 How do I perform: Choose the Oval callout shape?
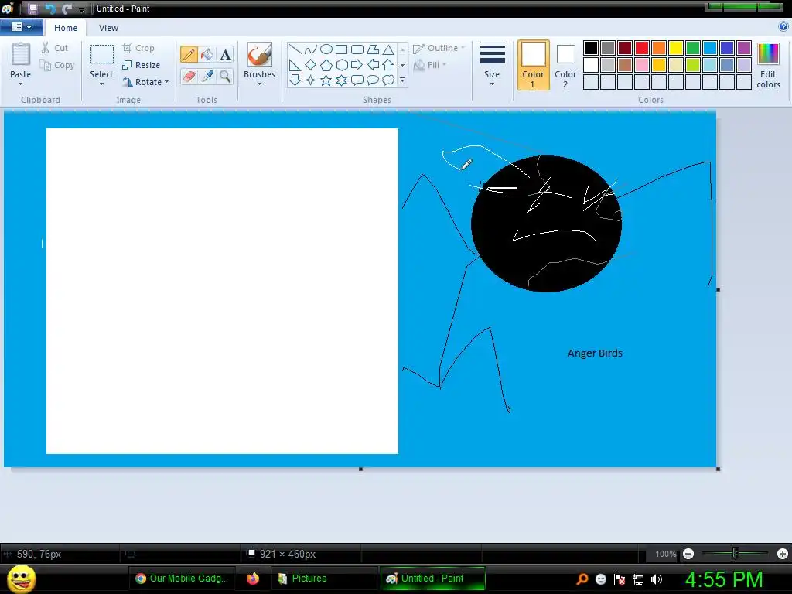373,80
